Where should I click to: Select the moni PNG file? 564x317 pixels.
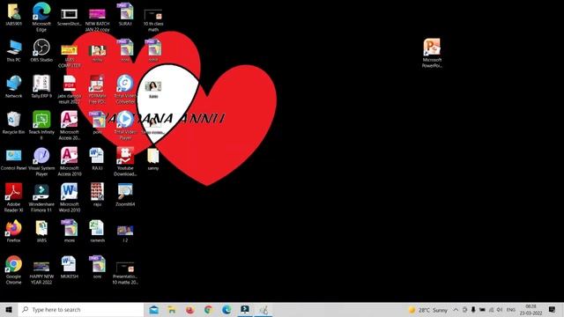click(x=70, y=231)
